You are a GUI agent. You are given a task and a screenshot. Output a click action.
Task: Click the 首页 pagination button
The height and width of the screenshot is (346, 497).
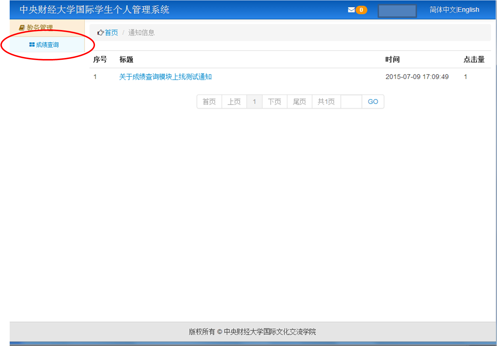(209, 102)
